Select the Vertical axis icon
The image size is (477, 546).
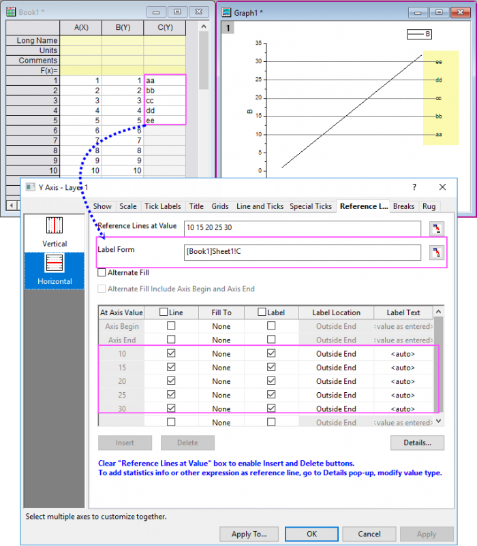point(55,230)
